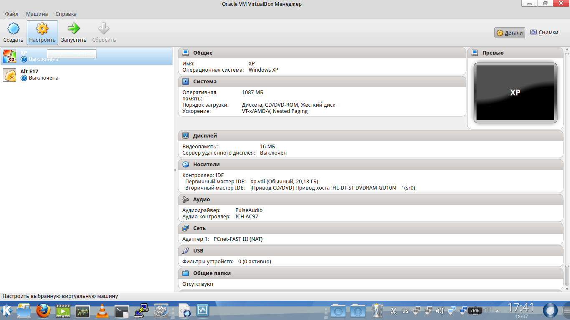The height and width of the screenshot is (320, 570).
Task: Click the boot order Дискета, CD/DVD-ROM value
Action: 289,105
